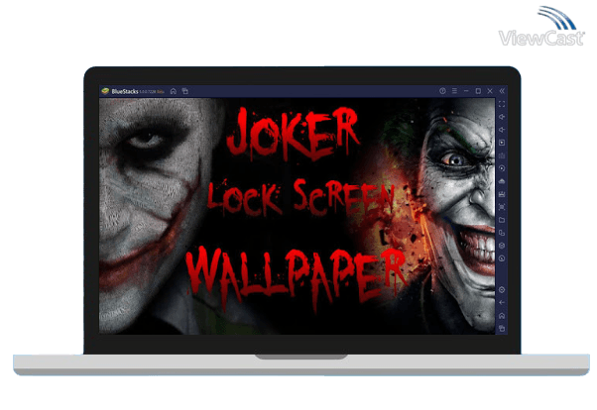This screenshot has width=597, height=410.
Task: Open BlueStacks help icon
Action: [442, 91]
